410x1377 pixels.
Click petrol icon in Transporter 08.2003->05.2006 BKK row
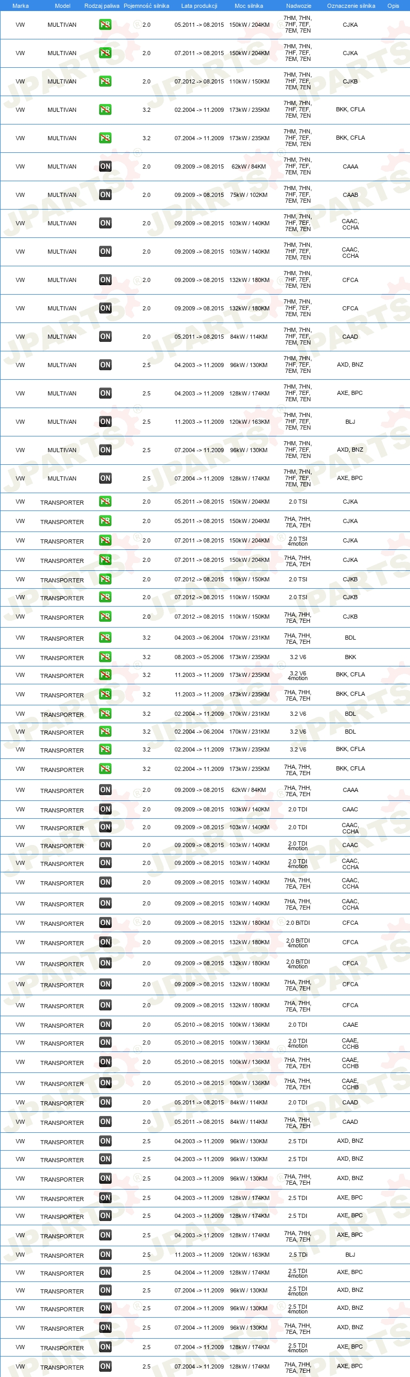click(x=105, y=657)
